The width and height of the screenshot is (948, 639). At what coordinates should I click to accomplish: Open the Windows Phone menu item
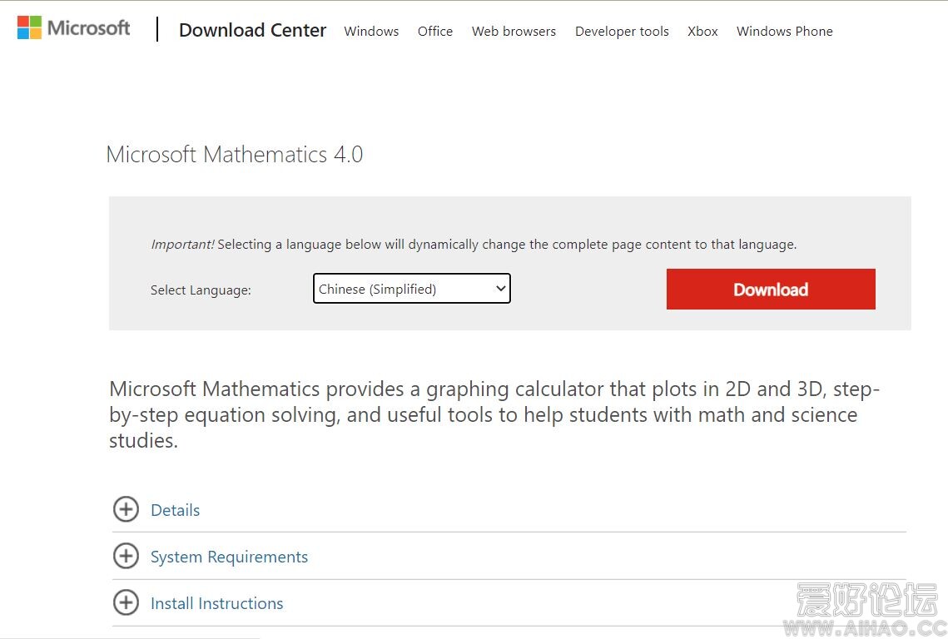coord(784,32)
